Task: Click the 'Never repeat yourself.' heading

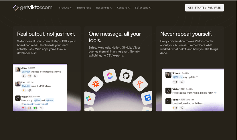Action: pos(186,34)
